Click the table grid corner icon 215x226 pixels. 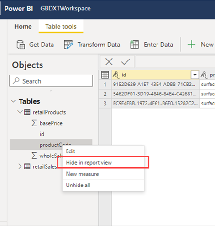click(x=105, y=75)
